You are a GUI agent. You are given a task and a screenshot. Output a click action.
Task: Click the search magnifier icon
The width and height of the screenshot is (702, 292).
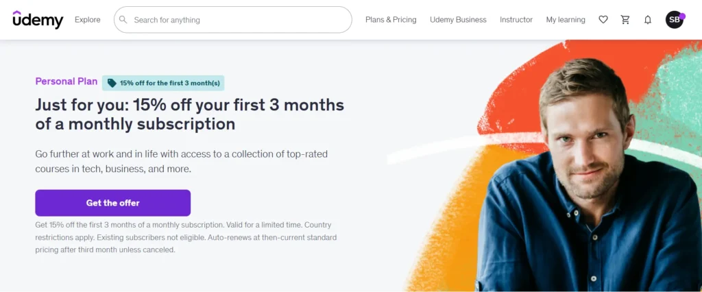[x=123, y=20]
